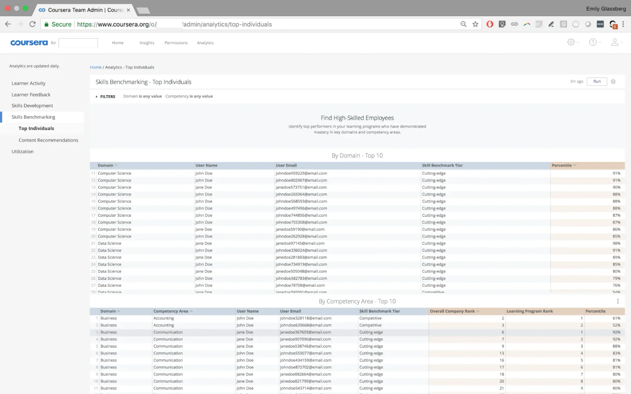Open Content Recommendations sub-item
Screen dimensions: 631x394
click(48, 140)
